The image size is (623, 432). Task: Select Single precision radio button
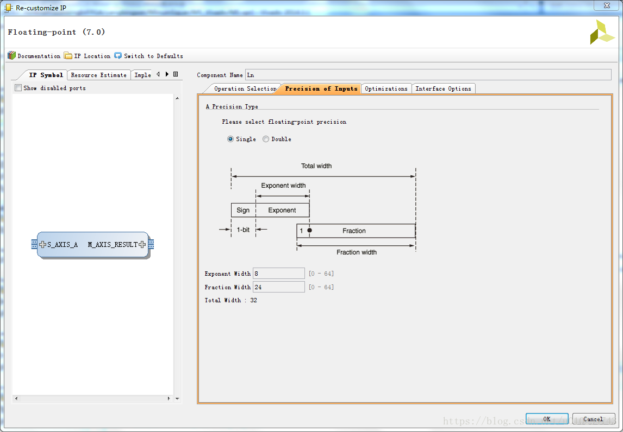coord(230,139)
